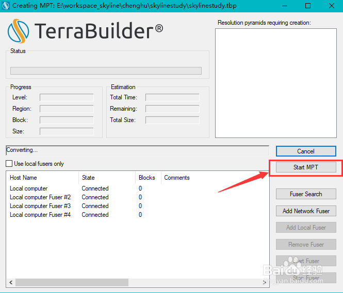Minimize the Creating MPT window
Screen dimensions: 343x293
coord(285,6)
